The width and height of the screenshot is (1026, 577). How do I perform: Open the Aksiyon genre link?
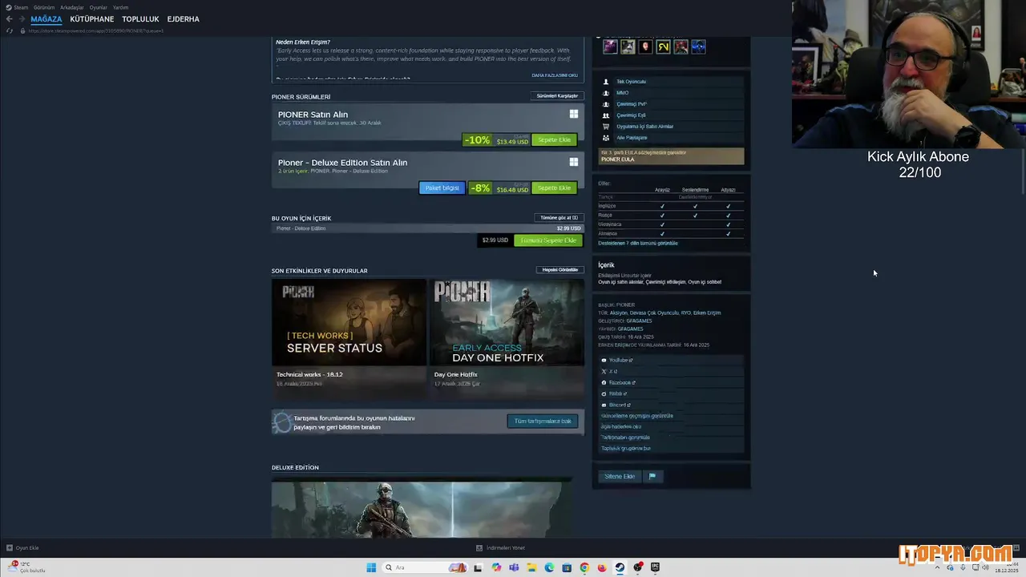[x=618, y=313]
